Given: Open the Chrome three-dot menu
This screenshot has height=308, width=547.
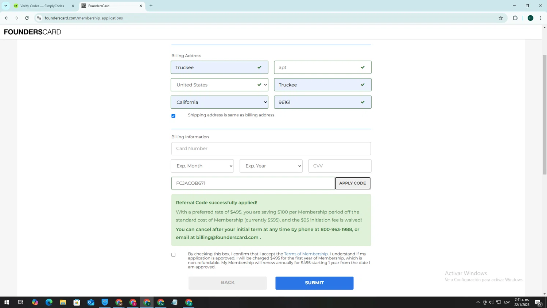Looking at the screenshot, I should [541, 18].
